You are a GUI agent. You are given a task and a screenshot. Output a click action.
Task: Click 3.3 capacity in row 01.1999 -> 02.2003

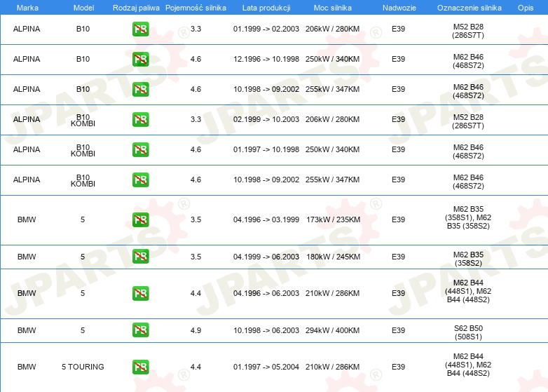(196, 29)
